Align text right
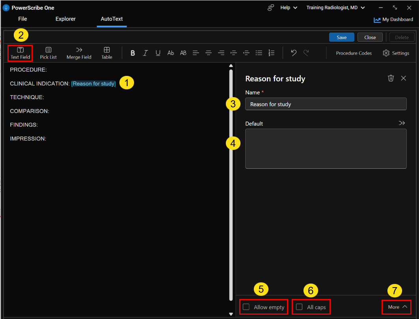Screen dimensions: 419x319 pyautogui.click(x=221, y=53)
